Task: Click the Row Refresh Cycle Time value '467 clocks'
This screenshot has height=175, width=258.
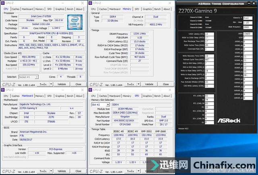Action: (x=139, y=57)
